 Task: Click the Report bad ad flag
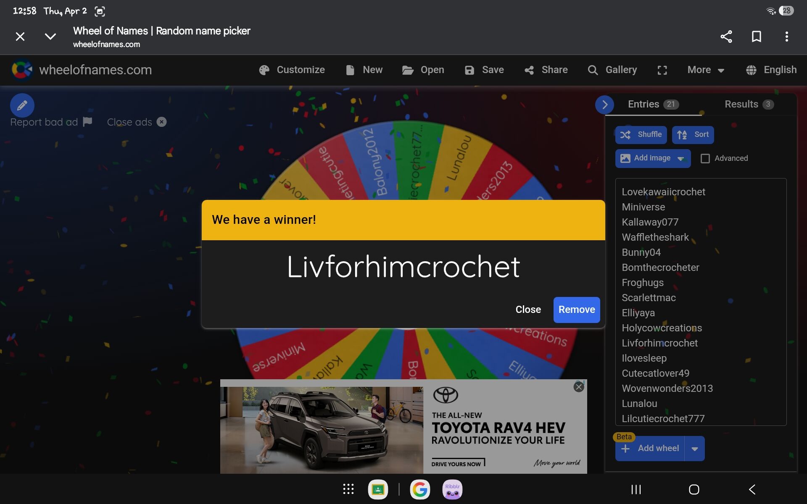pyautogui.click(x=87, y=122)
